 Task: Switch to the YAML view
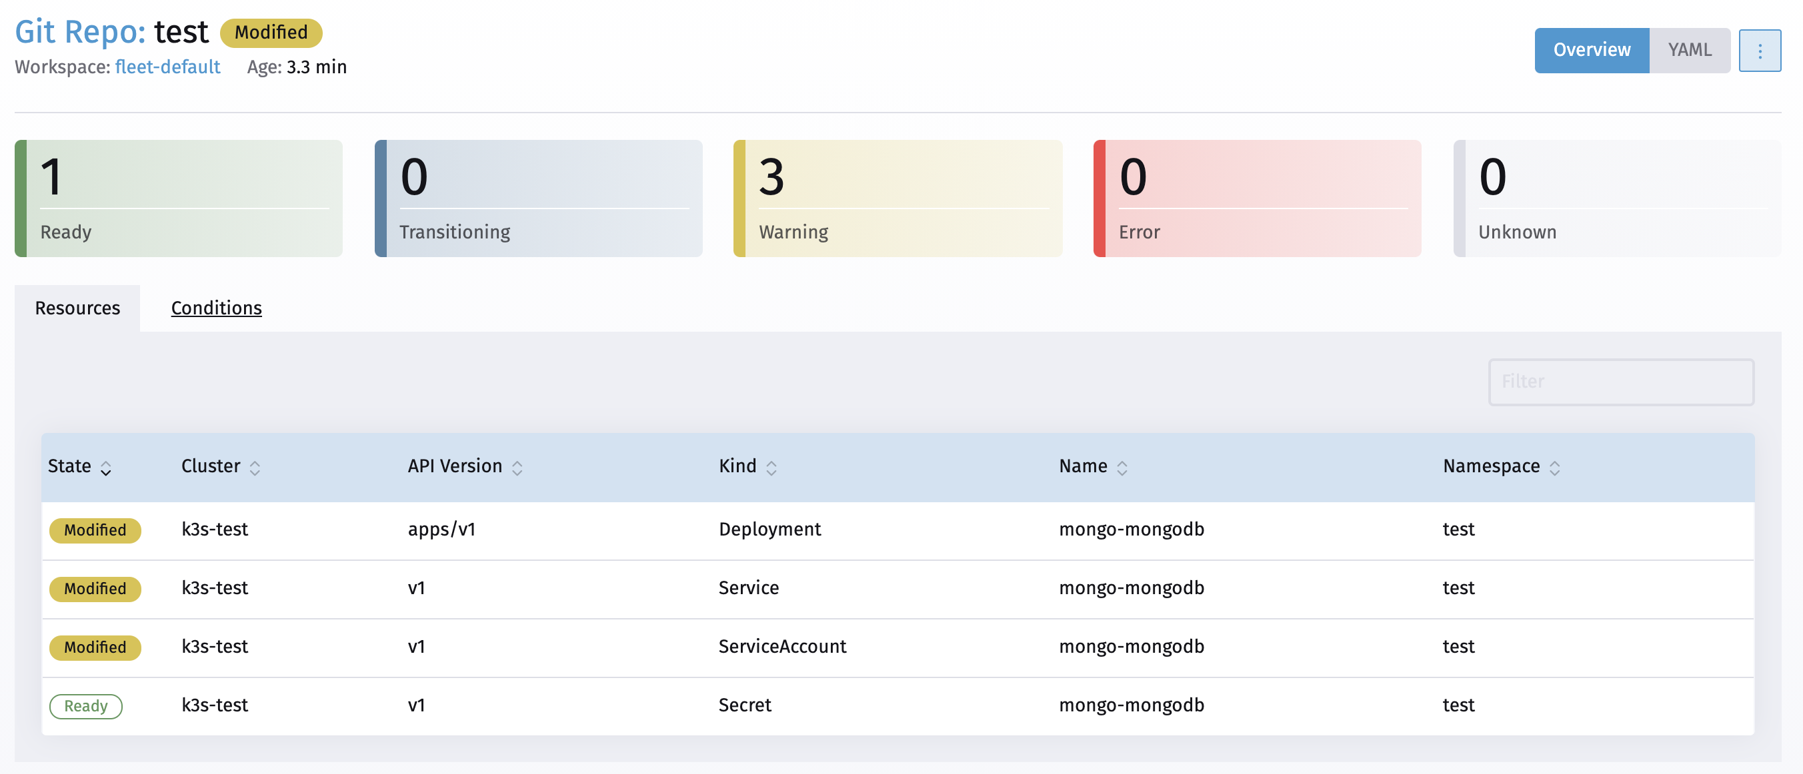coord(1690,50)
